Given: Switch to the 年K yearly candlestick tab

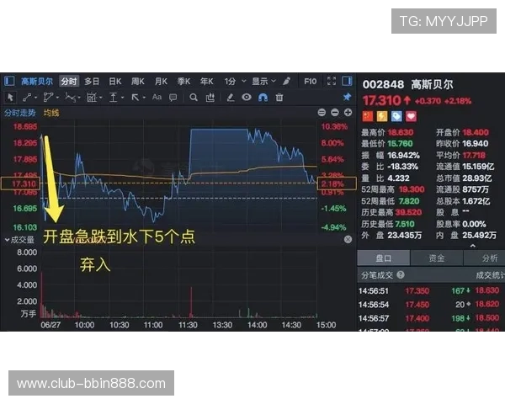Looking at the screenshot, I should tap(207, 81).
